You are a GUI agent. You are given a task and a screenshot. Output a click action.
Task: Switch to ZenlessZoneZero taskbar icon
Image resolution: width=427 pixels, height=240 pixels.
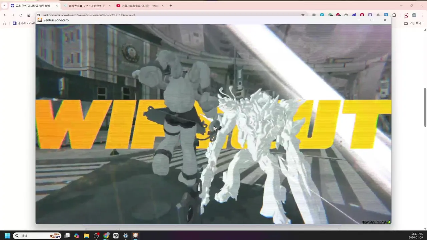(x=135, y=236)
